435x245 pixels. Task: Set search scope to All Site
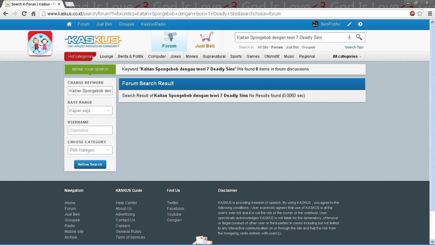tap(263, 47)
